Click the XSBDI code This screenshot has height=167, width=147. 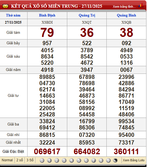click(x=47, y=22)
